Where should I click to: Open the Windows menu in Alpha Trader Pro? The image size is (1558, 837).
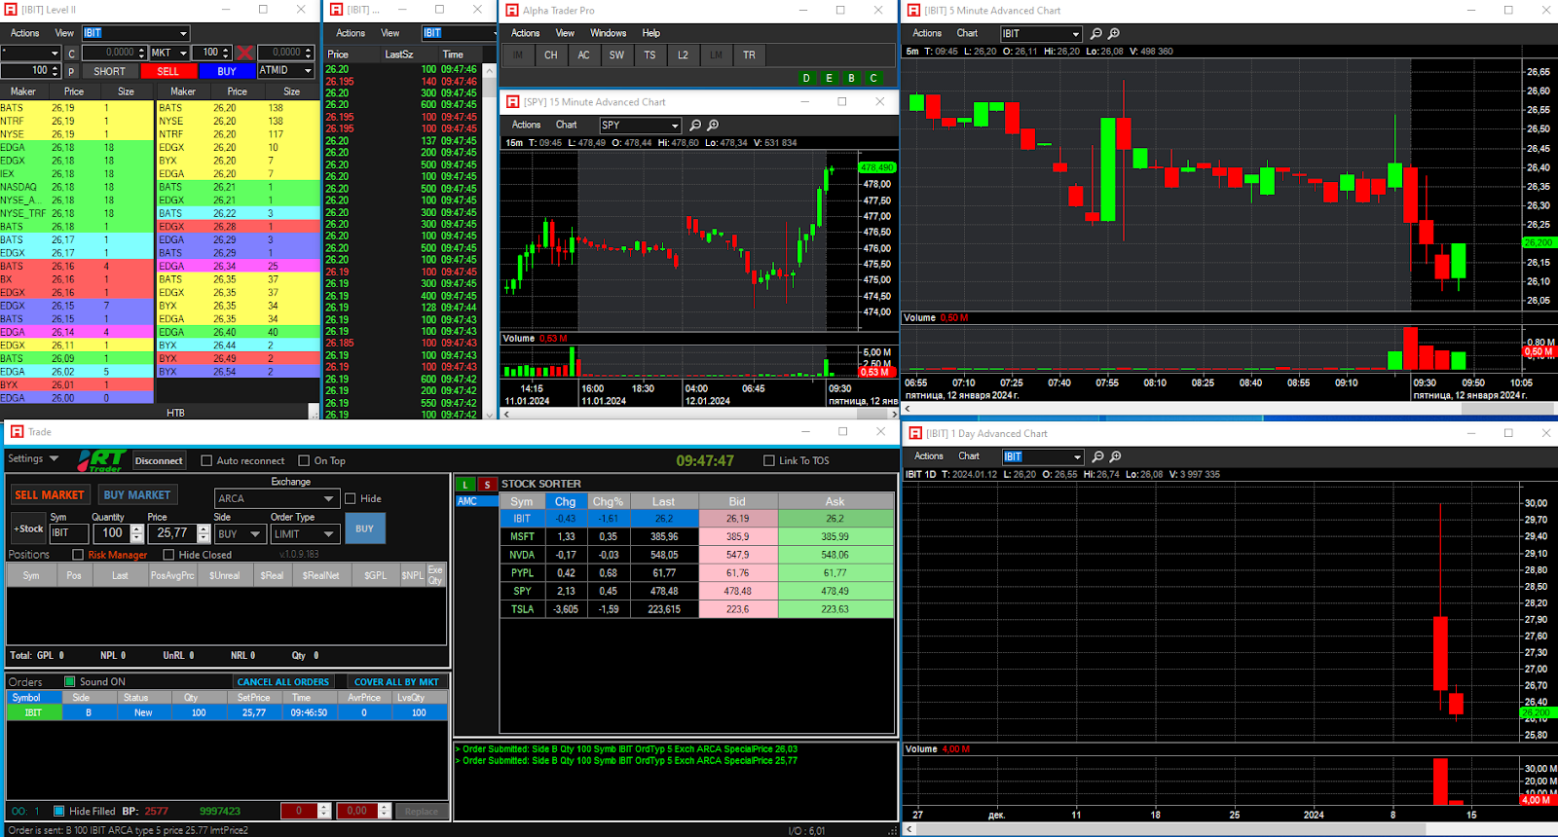pyautogui.click(x=609, y=33)
